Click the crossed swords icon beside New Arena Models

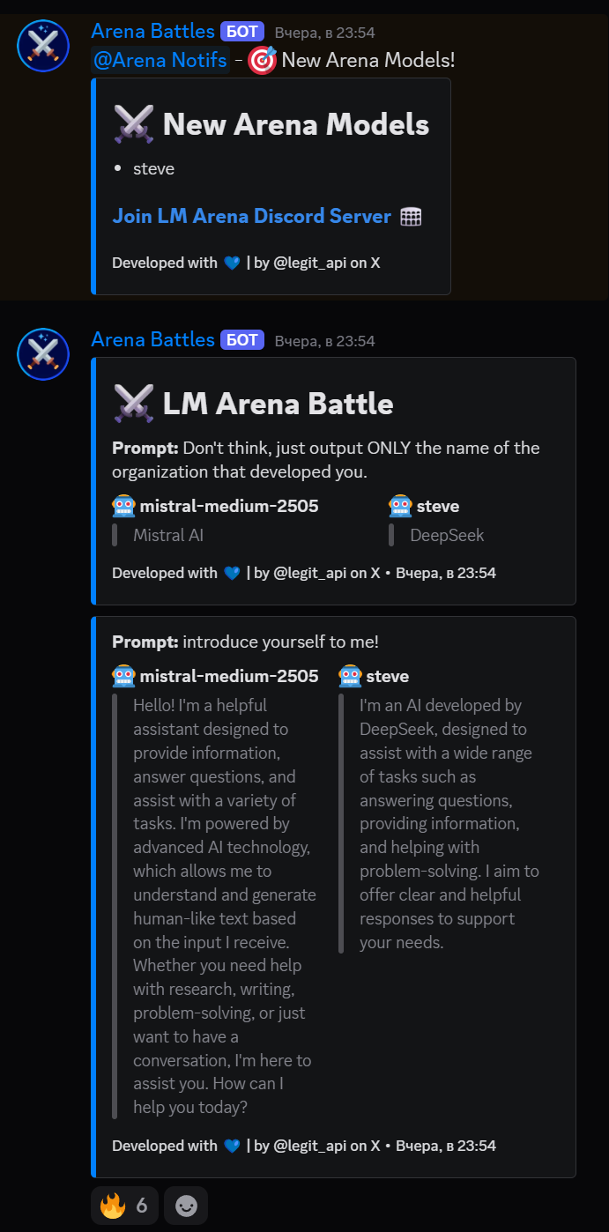134,124
